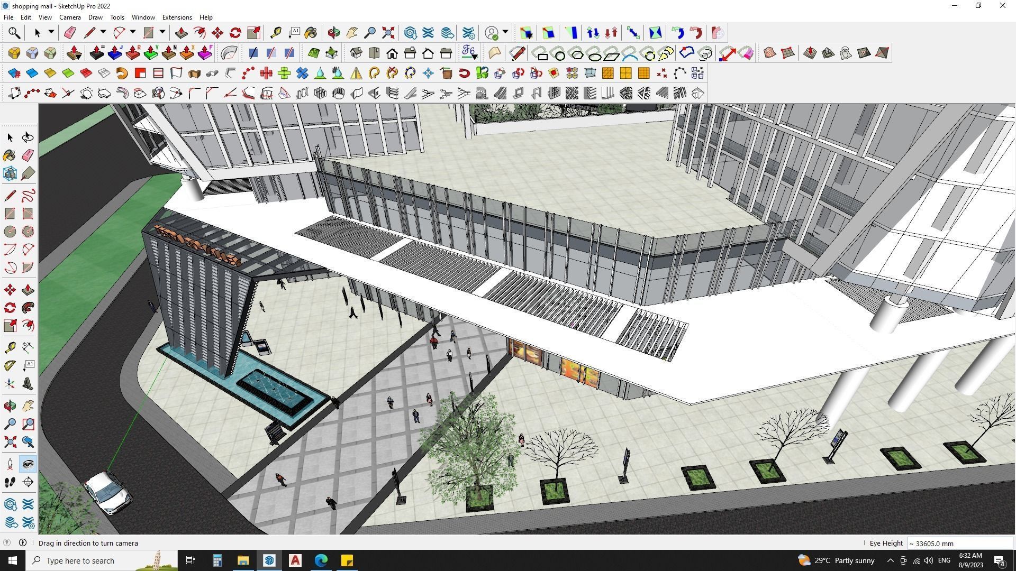The height and width of the screenshot is (571, 1016).
Task: Choose the Protractor tool in left toolbar
Action: click(x=10, y=365)
